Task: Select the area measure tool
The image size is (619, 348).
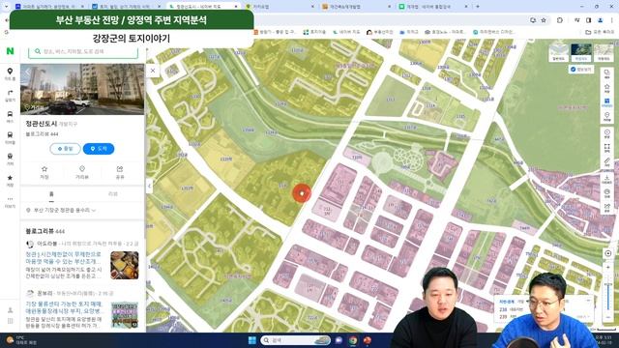Action: click(x=607, y=148)
